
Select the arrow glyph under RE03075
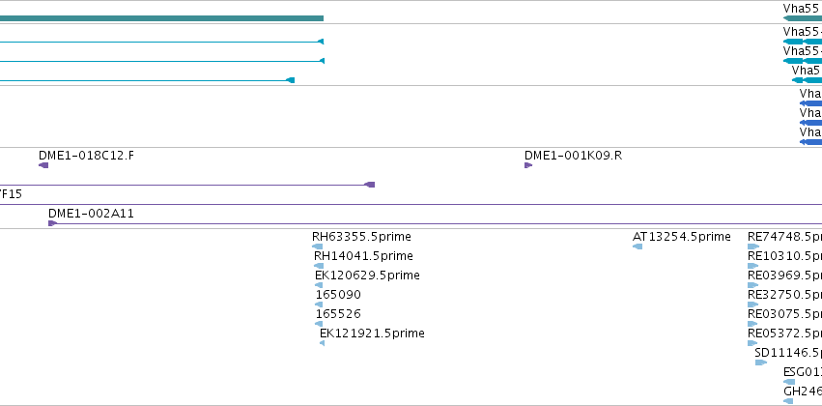coord(752,324)
